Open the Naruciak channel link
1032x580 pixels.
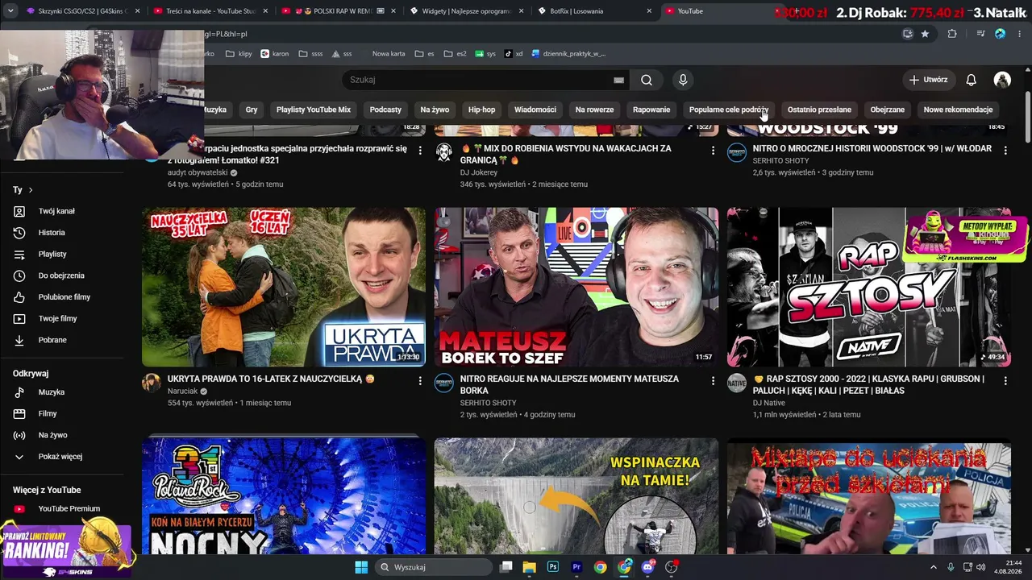click(x=182, y=391)
